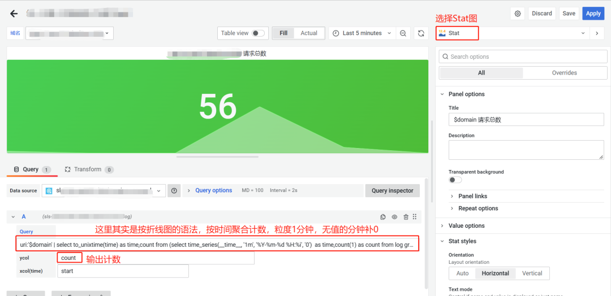
Task: Choose Vertical orientation
Action: point(532,273)
